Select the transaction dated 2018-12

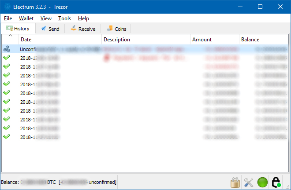[x=145, y=58]
